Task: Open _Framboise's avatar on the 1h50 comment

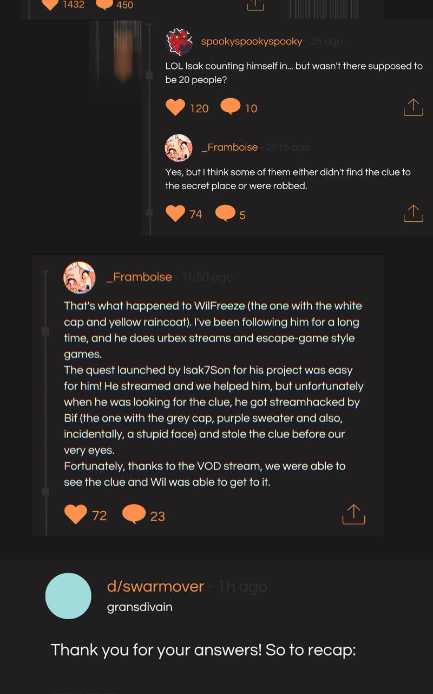Action: 80,278
